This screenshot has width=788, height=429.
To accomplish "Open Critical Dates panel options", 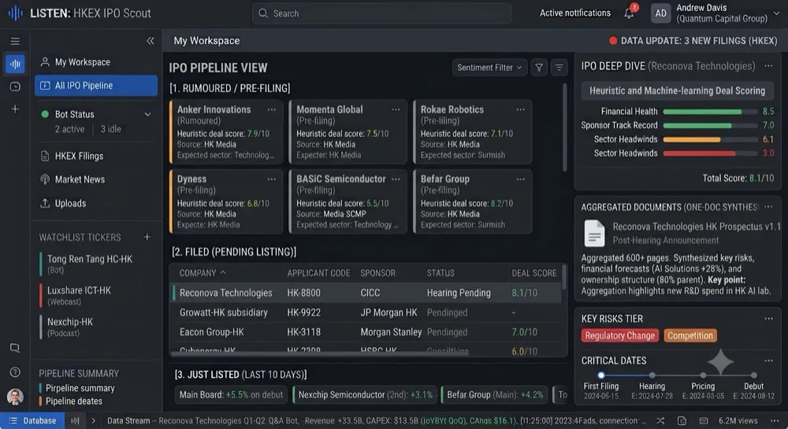I will click(768, 361).
